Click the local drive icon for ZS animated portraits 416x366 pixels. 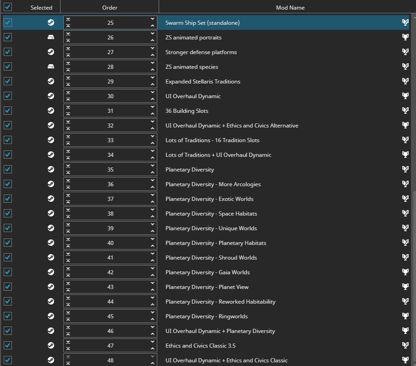click(50, 38)
